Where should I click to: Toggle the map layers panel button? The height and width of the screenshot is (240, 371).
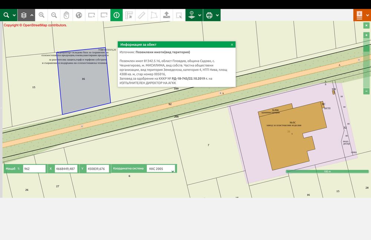pyautogui.click(x=24, y=15)
